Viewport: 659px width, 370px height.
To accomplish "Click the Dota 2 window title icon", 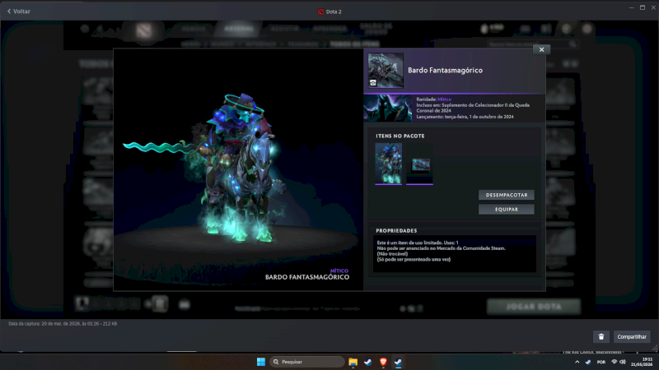I will [320, 12].
